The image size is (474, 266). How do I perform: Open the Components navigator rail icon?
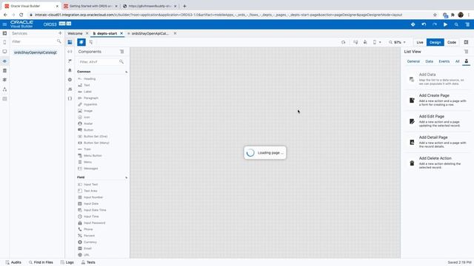click(4, 80)
